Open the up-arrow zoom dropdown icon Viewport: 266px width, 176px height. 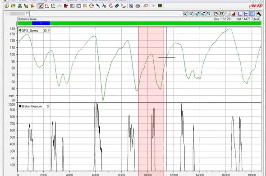(x=197, y=14)
